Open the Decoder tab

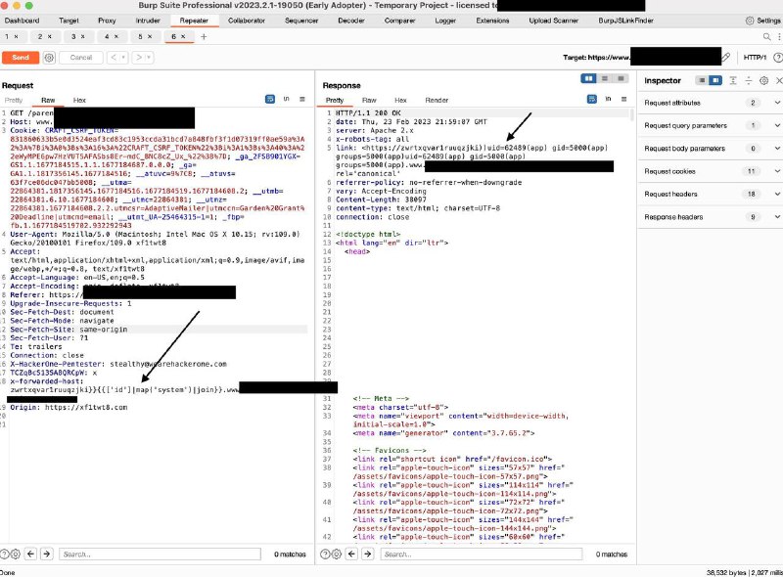(351, 21)
